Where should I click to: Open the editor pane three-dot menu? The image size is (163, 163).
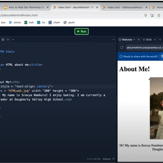[x=113, y=40]
